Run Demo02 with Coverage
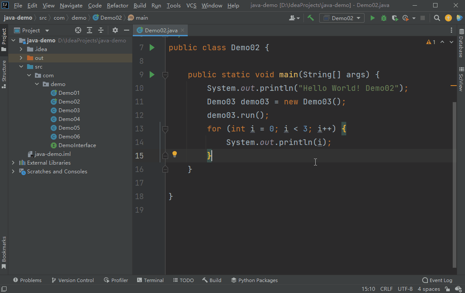Screen dimensions: 465x293 [396, 18]
